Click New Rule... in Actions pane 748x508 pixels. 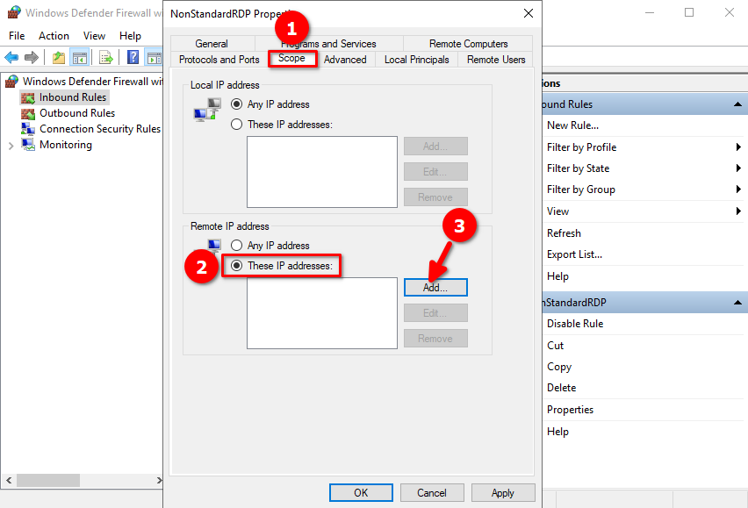tap(572, 125)
